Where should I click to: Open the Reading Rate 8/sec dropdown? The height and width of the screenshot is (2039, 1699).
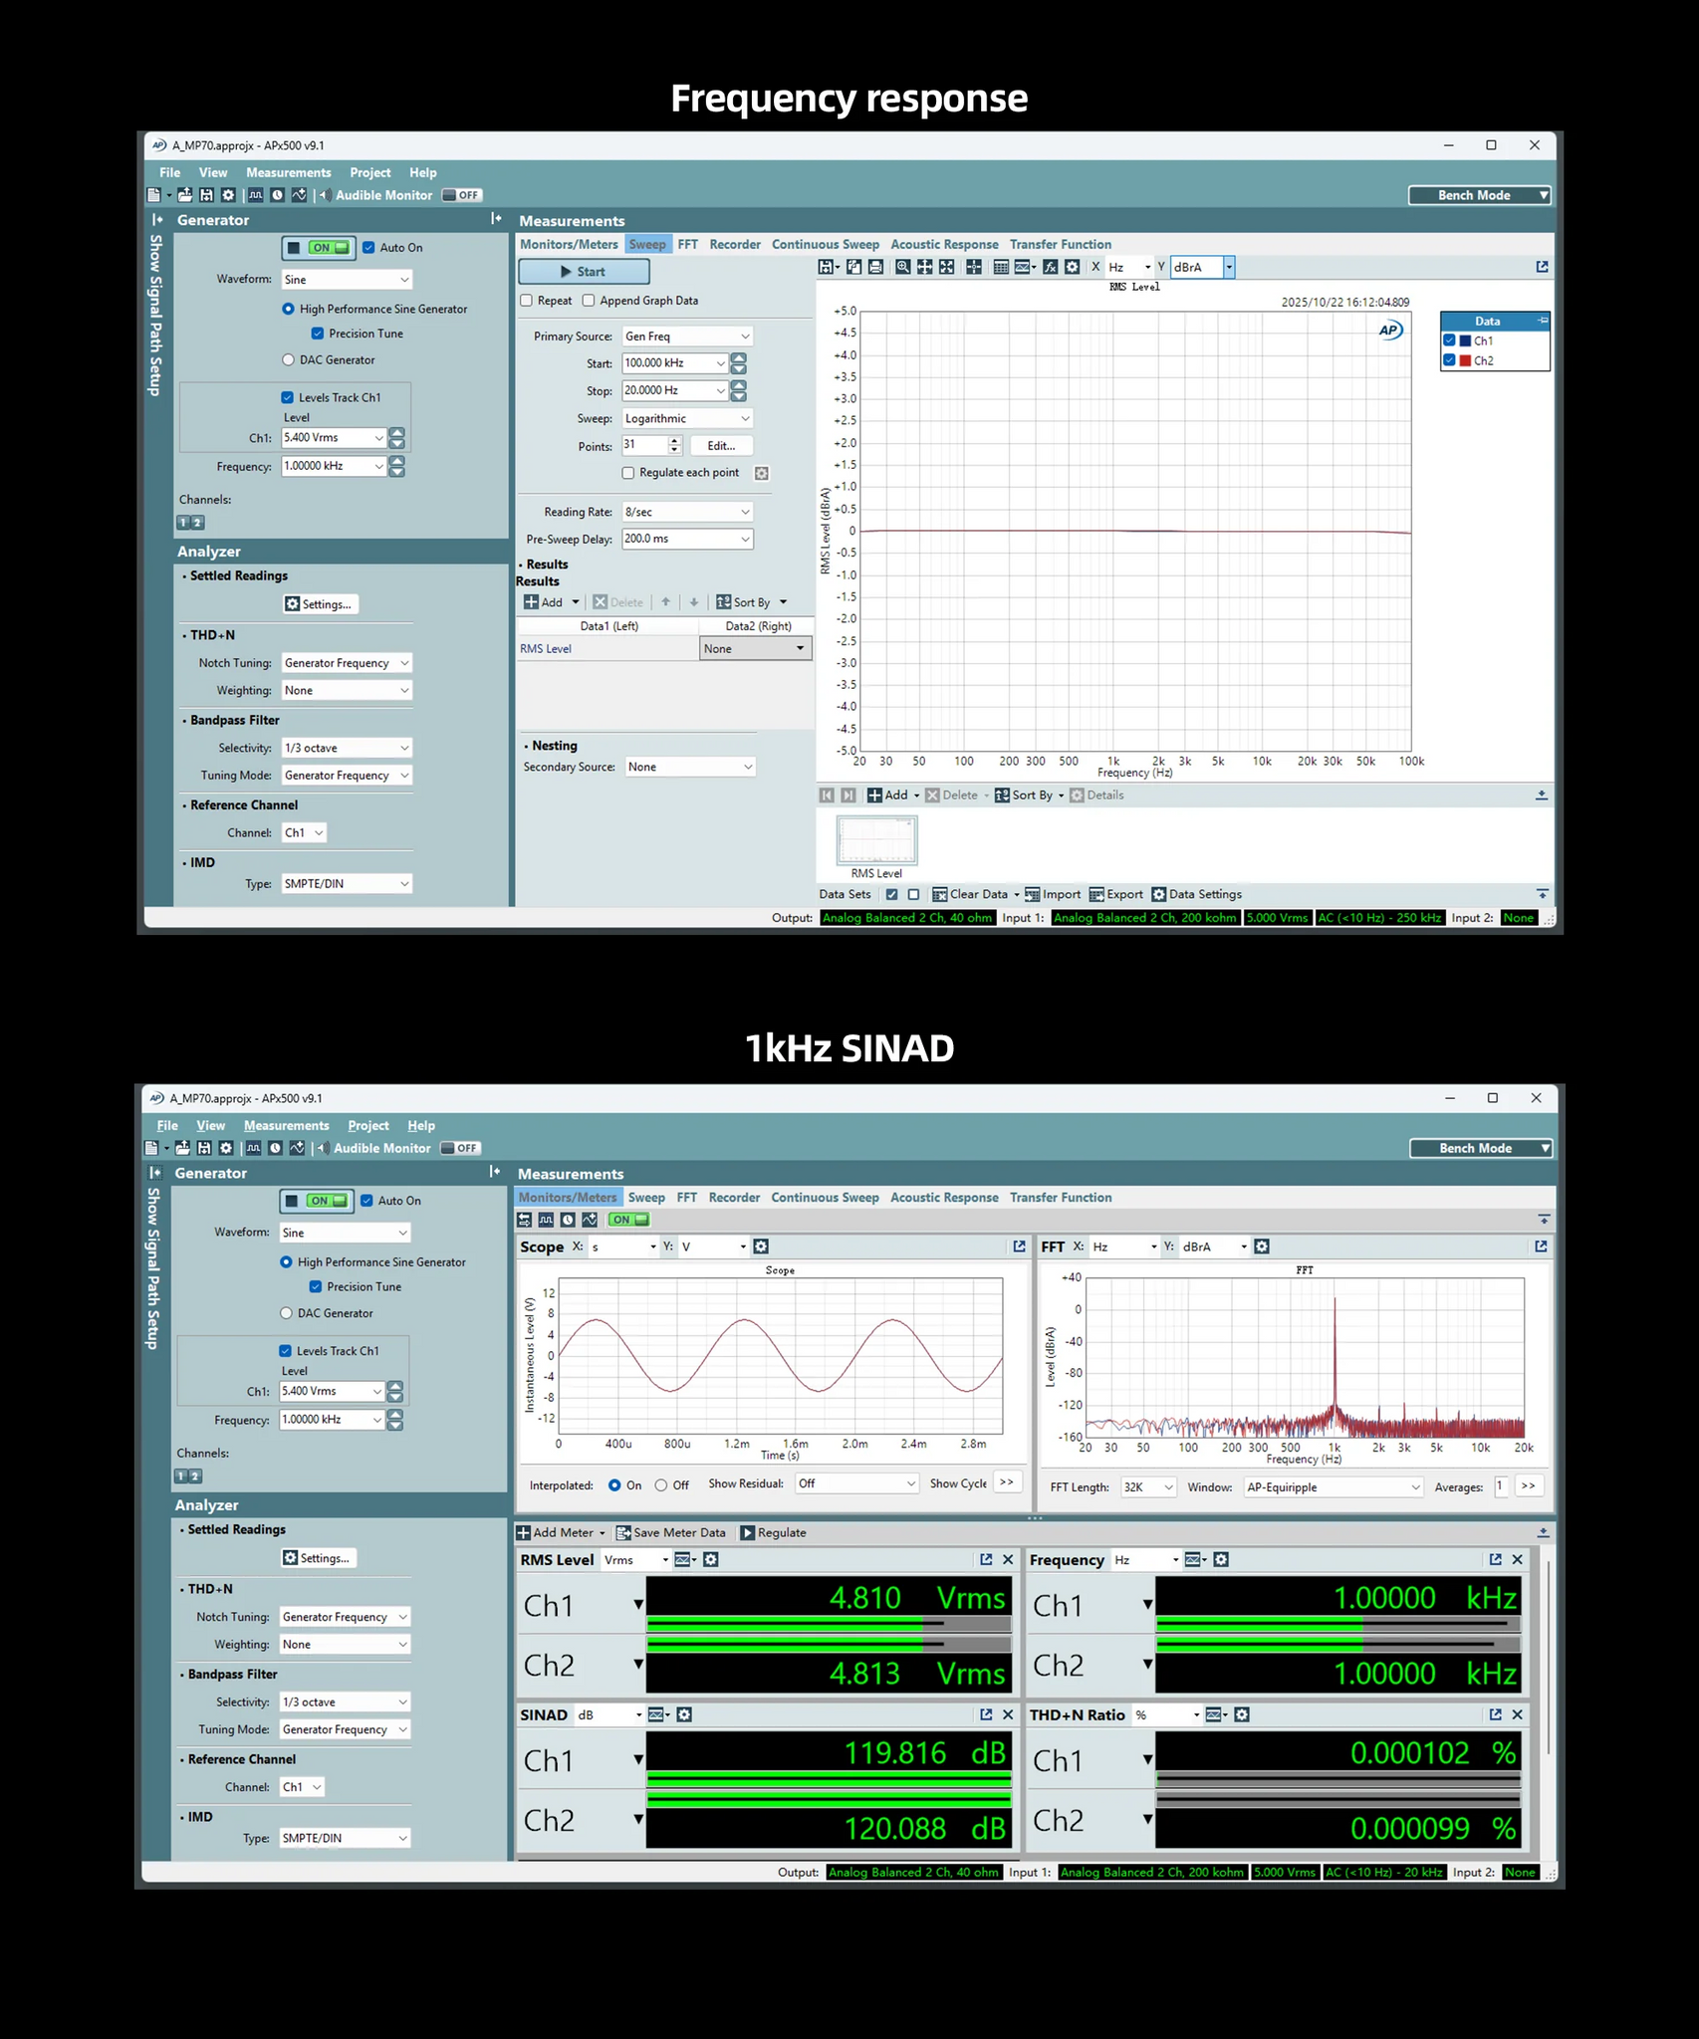[687, 512]
